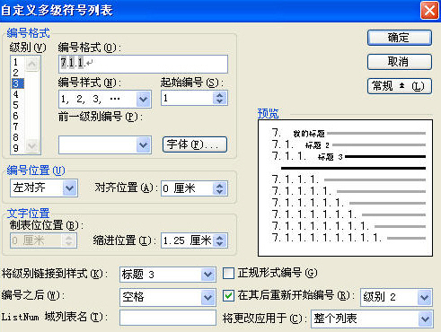Screen dimensions: 441x332
Task: Open the 将级别链接到样式 dropdown
Action: 207,275
